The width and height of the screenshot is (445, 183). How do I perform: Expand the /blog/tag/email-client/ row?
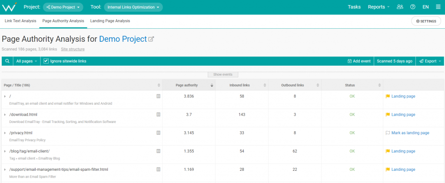[x=5, y=151]
